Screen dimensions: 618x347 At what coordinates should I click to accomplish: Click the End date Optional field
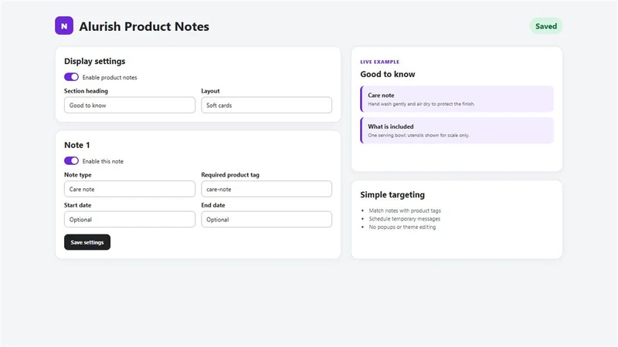click(267, 219)
